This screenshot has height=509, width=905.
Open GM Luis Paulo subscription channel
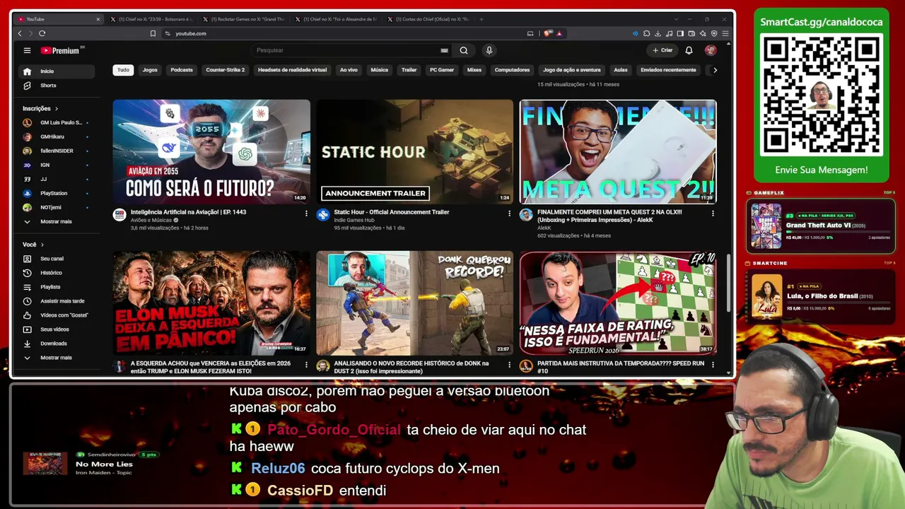(x=57, y=122)
